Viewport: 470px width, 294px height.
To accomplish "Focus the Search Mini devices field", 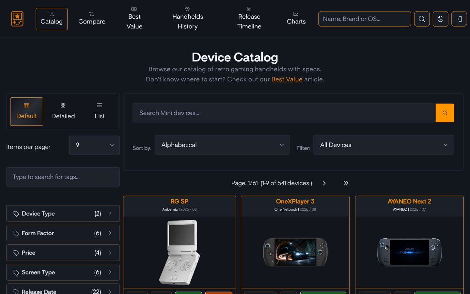I will pyautogui.click(x=284, y=113).
